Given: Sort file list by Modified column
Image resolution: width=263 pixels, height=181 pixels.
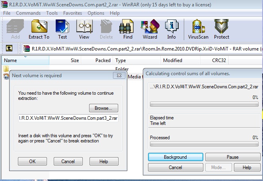Looking at the screenshot, I should click(180, 60).
